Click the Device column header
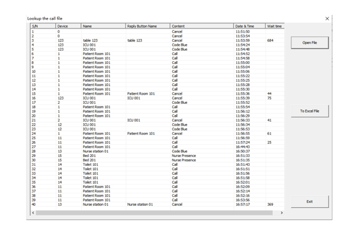Screen dimensions: 359x235 pyautogui.click(x=68, y=26)
